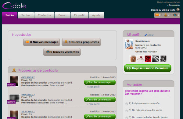
Task: Select option C) No recuerdo haber tenido jamás
Action: coord(127,117)
